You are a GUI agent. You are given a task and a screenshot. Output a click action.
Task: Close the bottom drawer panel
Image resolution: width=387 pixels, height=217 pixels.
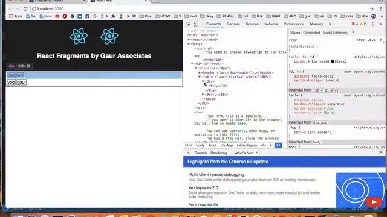tap(381, 153)
